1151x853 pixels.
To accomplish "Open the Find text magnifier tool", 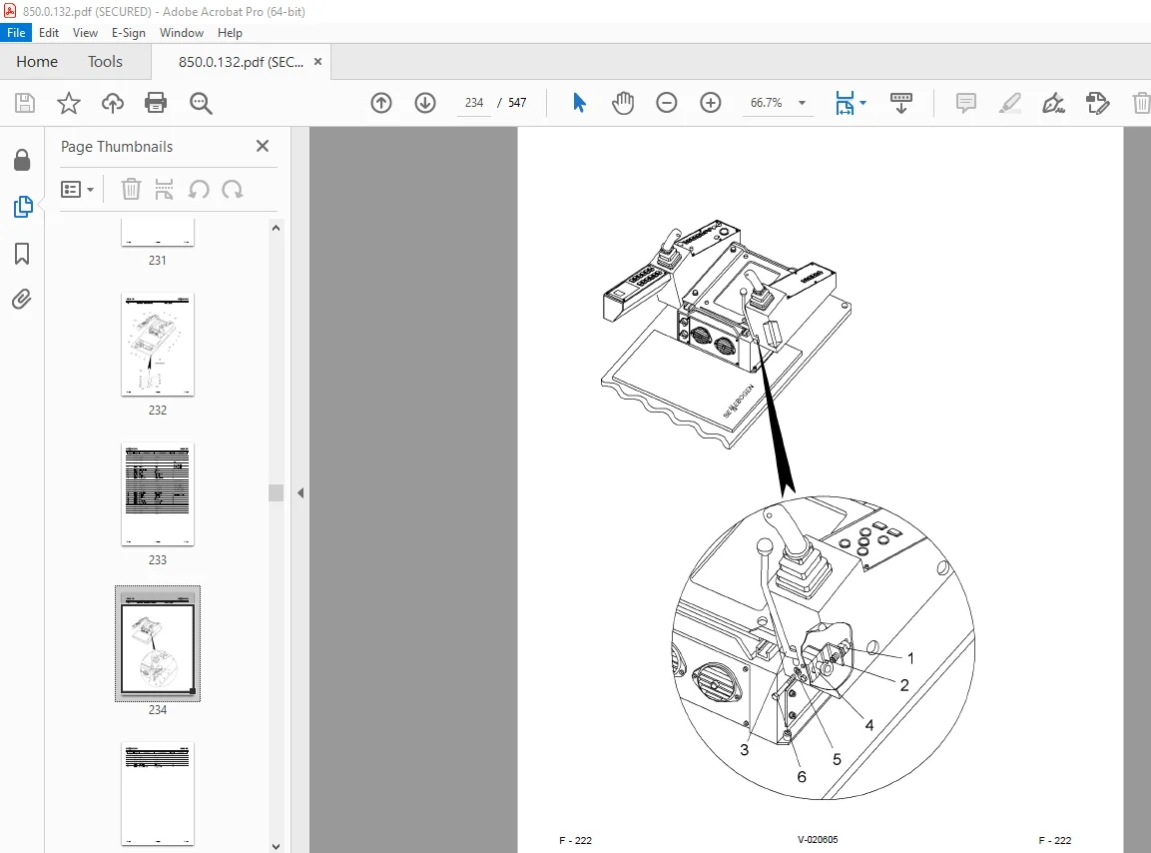I will point(201,103).
